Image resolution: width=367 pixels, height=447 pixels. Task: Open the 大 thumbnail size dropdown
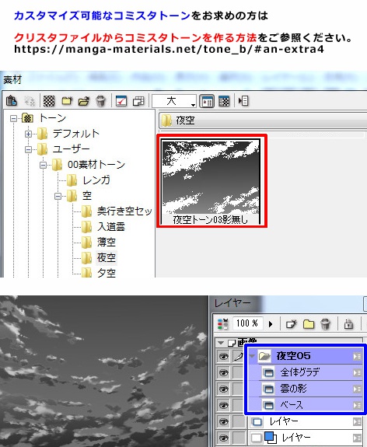[x=174, y=101]
